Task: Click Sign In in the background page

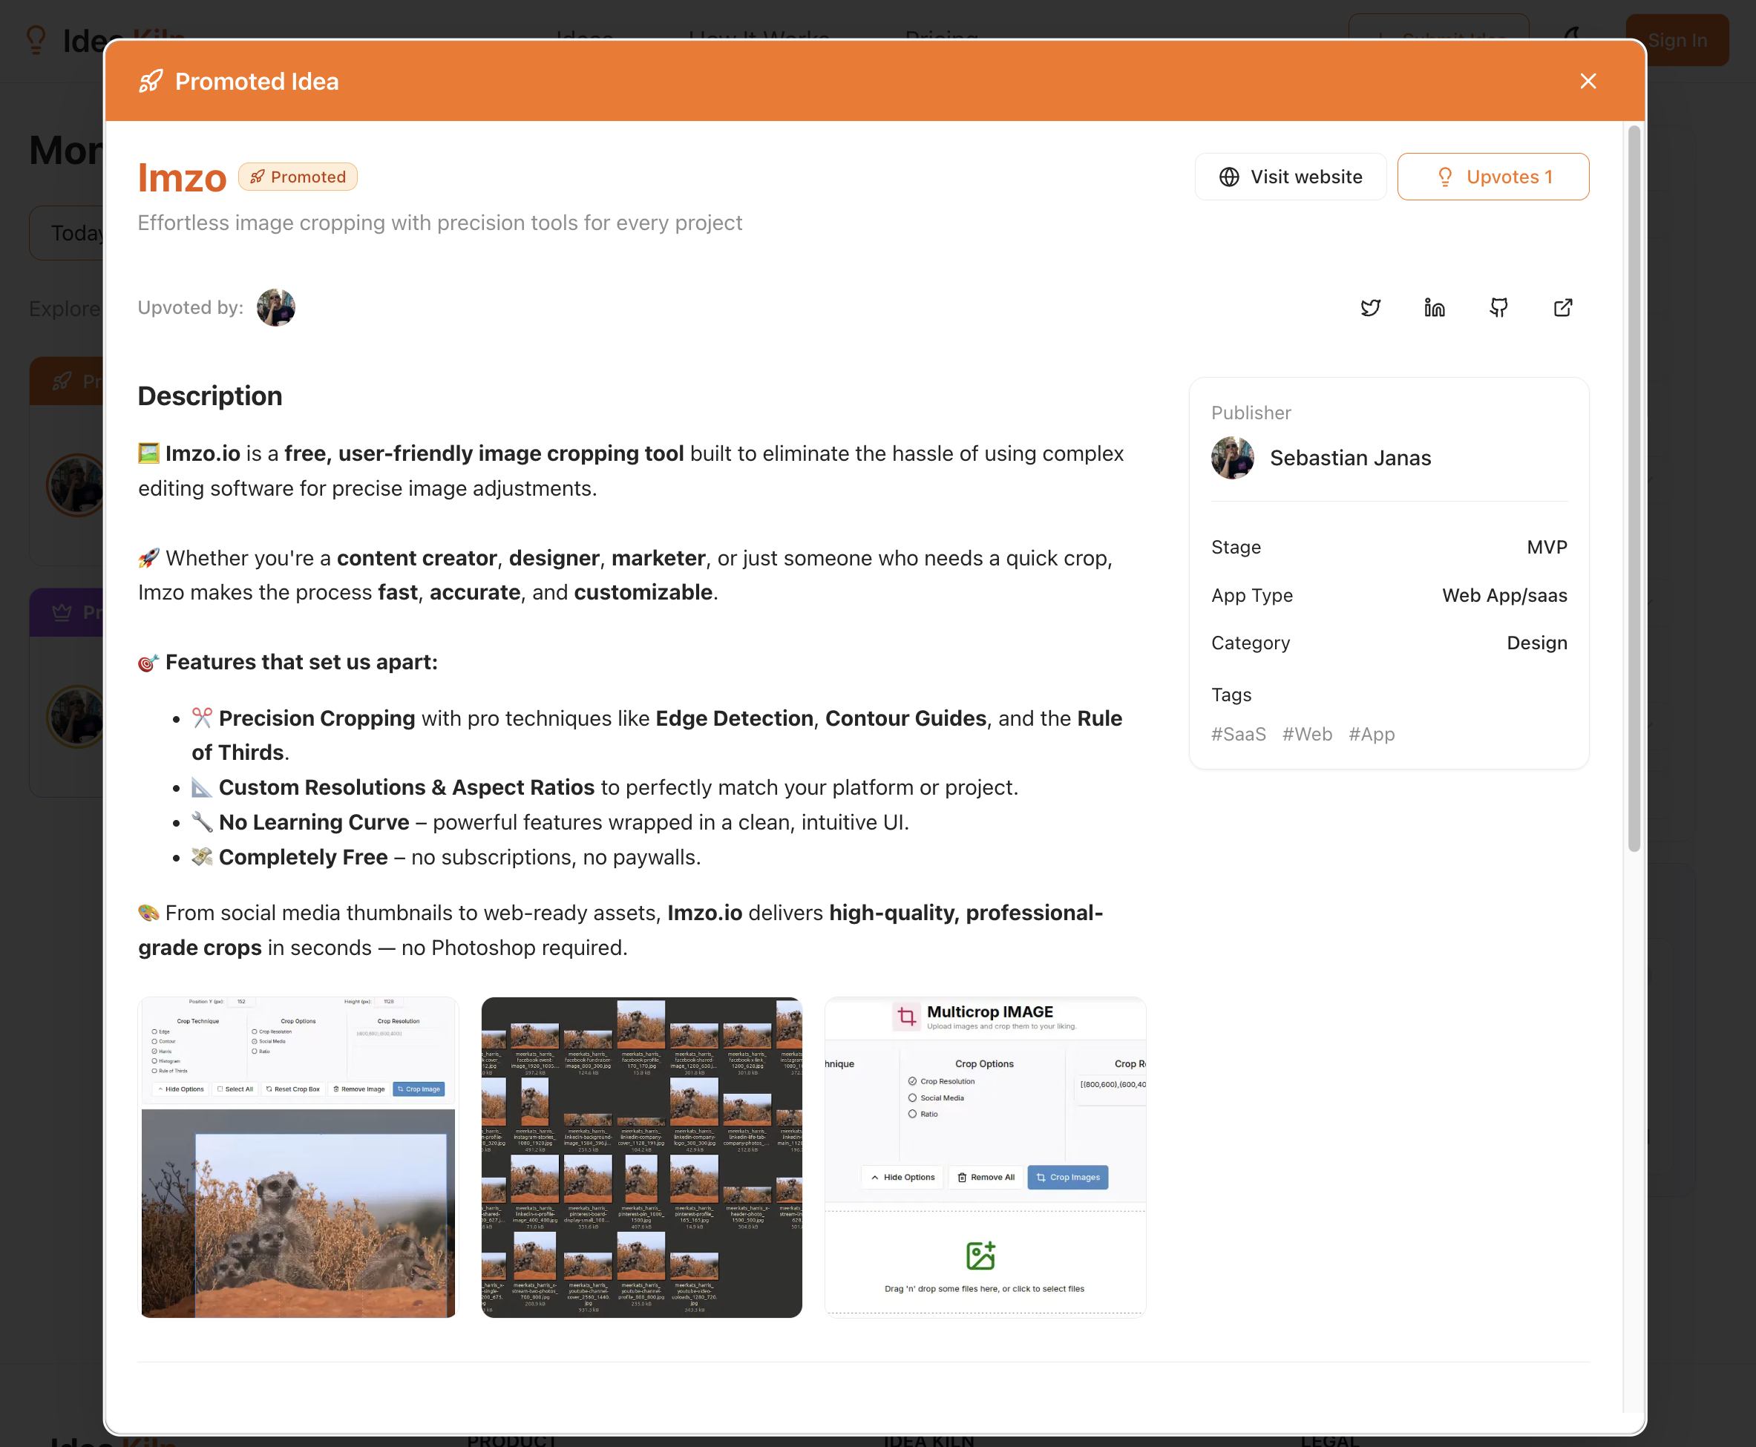Action: pyautogui.click(x=1677, y=40)
